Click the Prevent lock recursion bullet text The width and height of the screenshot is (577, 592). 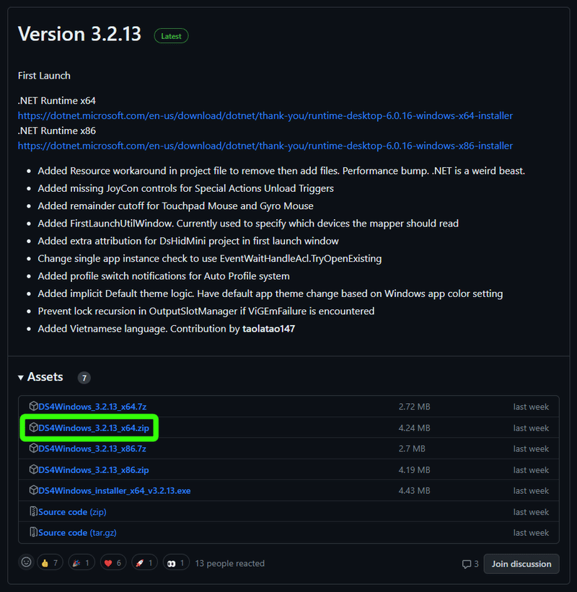pos(206,311)
